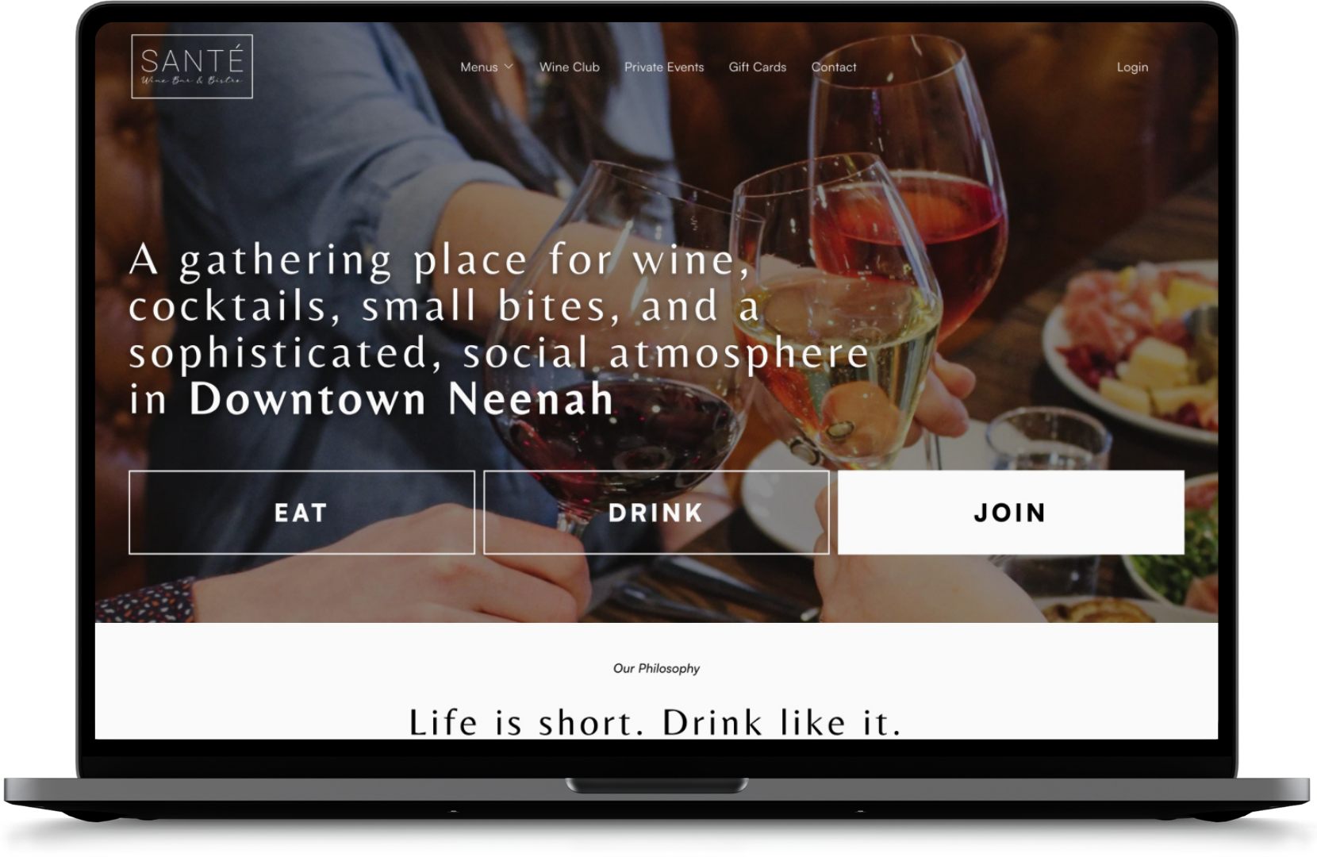Screen dimensions: 1317x857
Task: Go to the Wine Club page
Action: [x=570, y=67]
